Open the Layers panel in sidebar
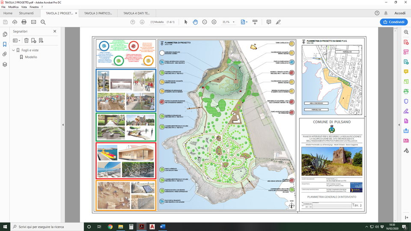The width and height of the screenshot is (411, 231). pos(5,65)
